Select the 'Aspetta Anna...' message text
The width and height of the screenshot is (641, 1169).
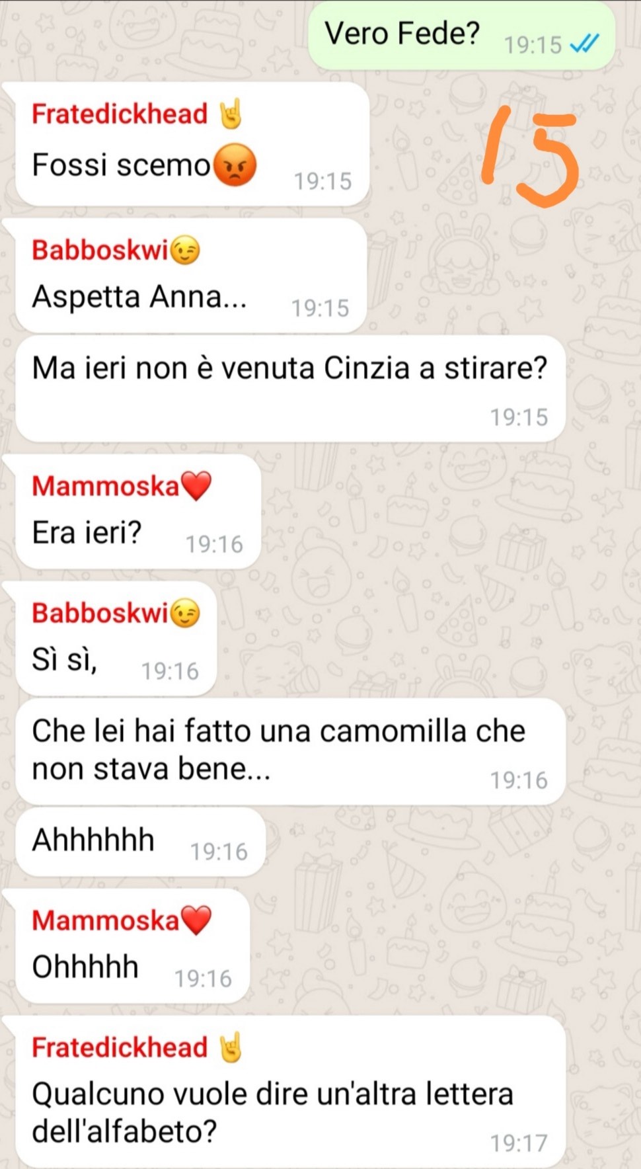pos(139,296)
